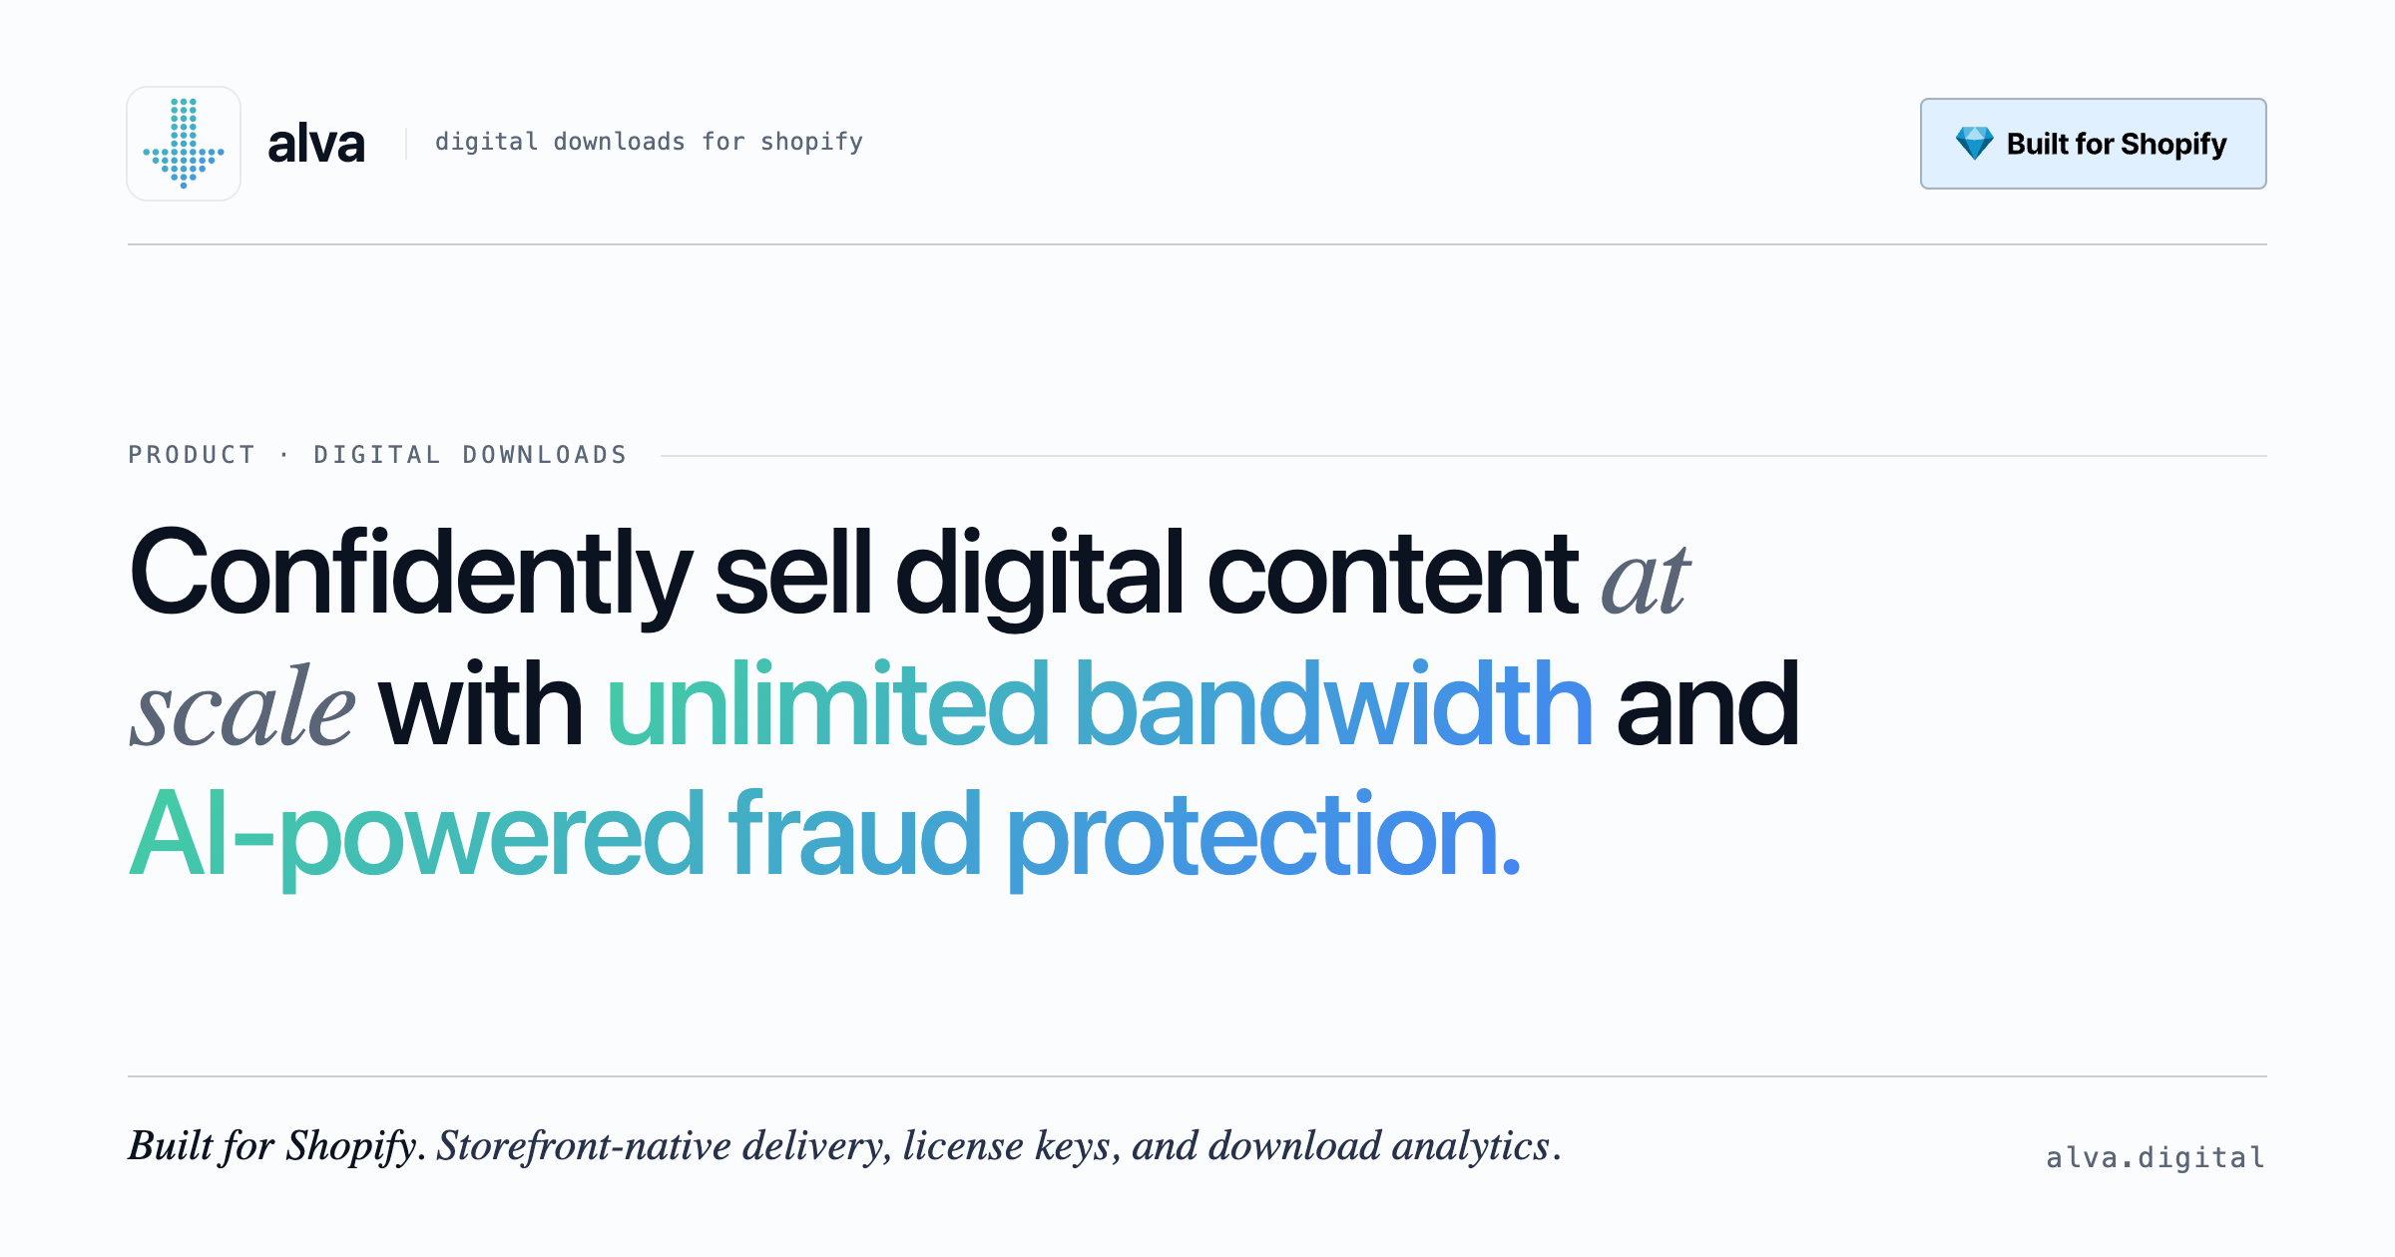Click the italic word "at"

[x=1645, y=579]
